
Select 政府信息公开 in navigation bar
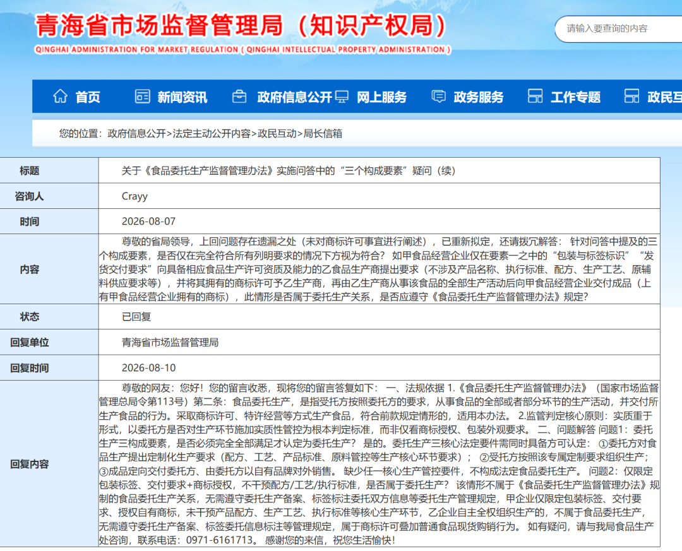(x=294, y=97)
